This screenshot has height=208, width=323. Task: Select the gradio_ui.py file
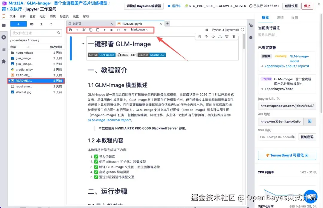click(36, 70)
